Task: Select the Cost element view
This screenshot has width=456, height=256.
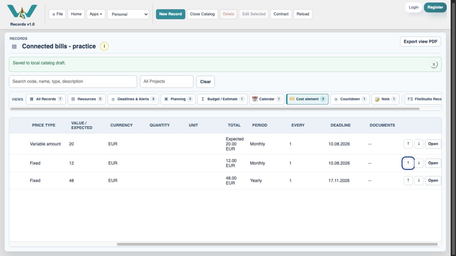Action: tap(307, 99)
